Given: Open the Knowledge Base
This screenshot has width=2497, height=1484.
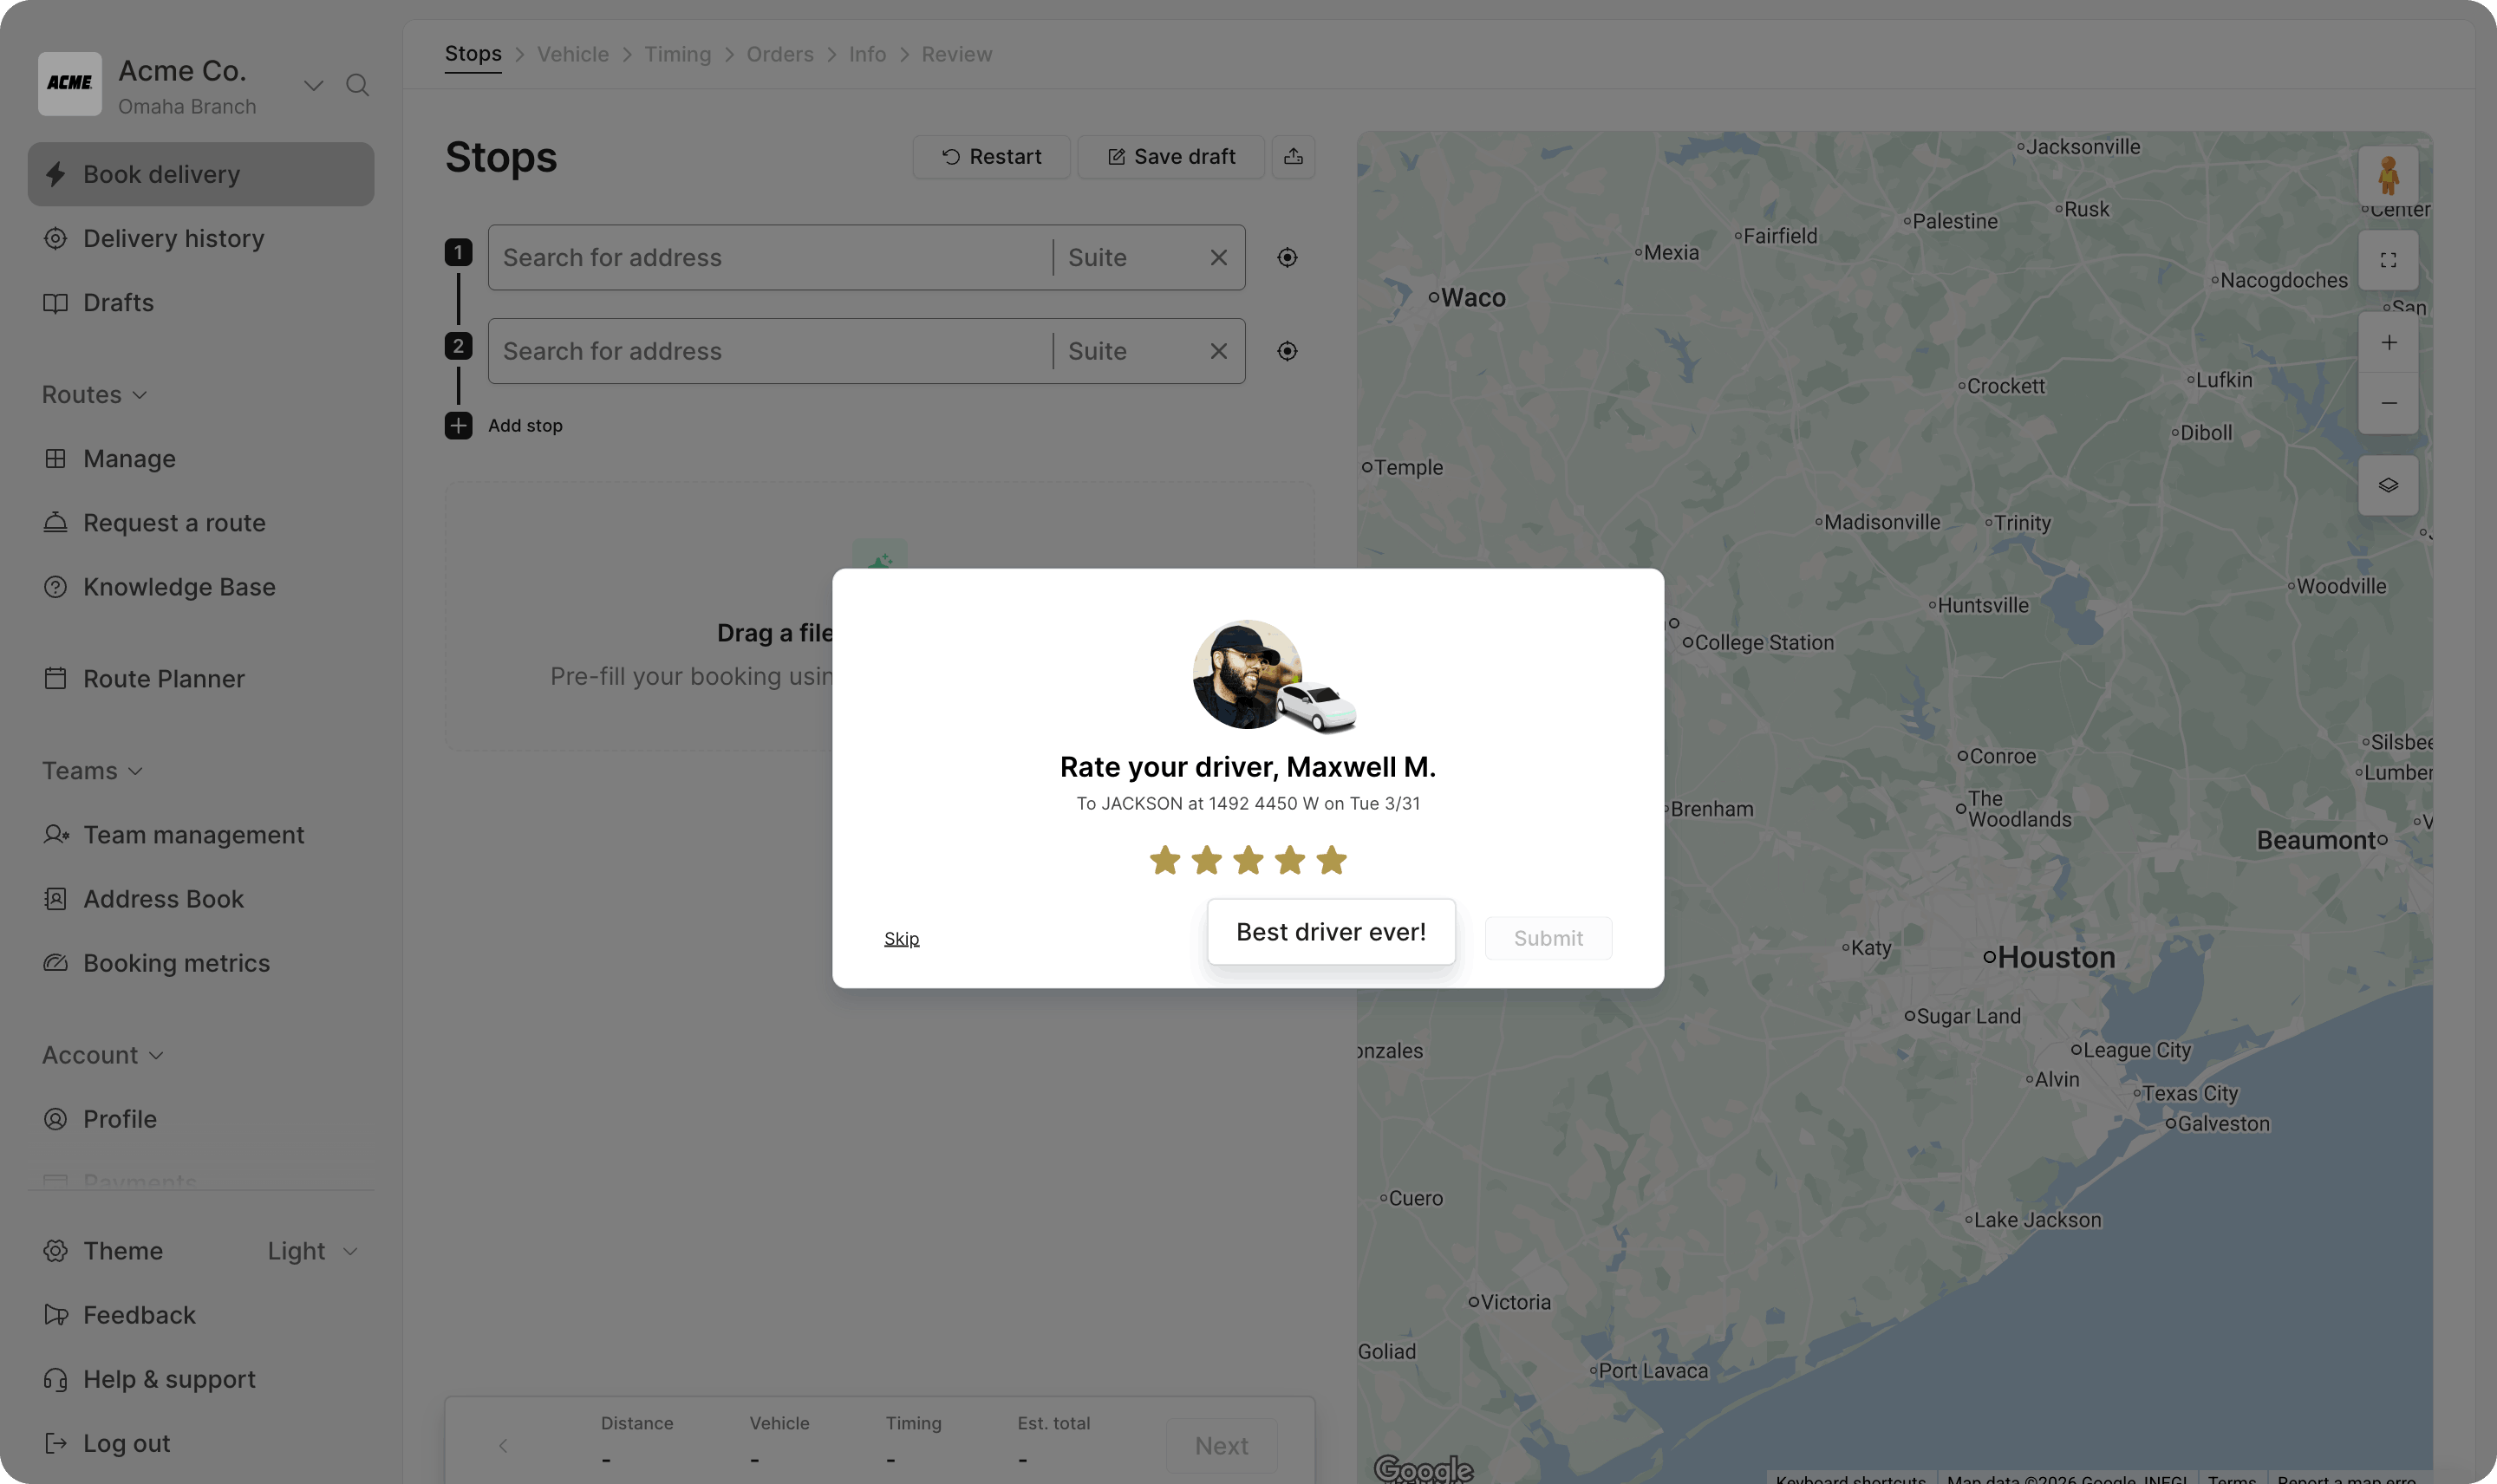Looking at the screenshot, I should [x=178, y=587].
